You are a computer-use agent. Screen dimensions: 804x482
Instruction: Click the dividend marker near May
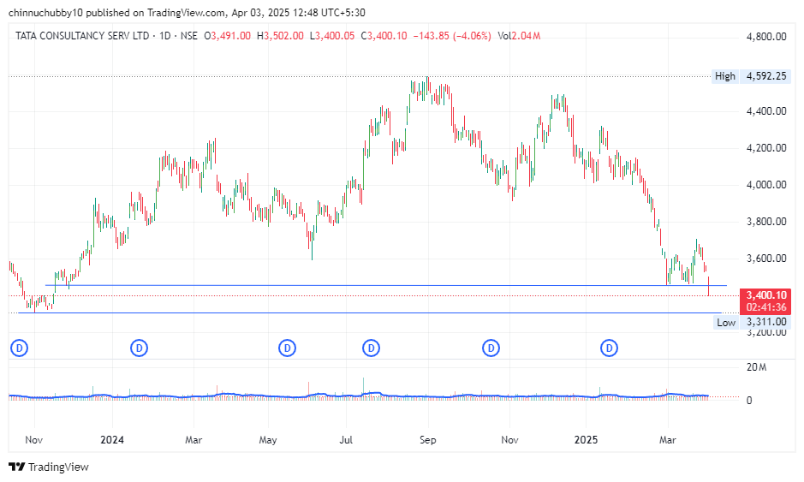pos(287,348)
